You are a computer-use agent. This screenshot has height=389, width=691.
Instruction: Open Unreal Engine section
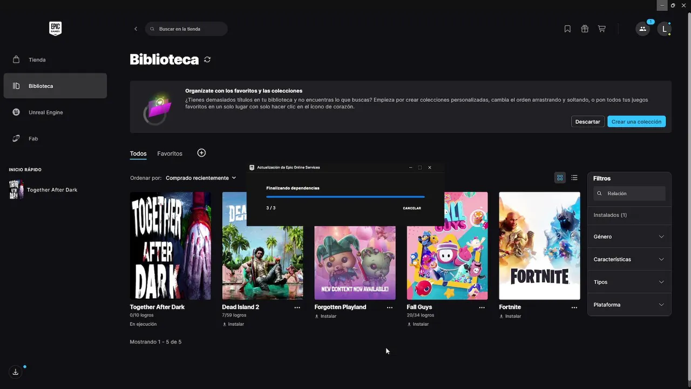55,112
